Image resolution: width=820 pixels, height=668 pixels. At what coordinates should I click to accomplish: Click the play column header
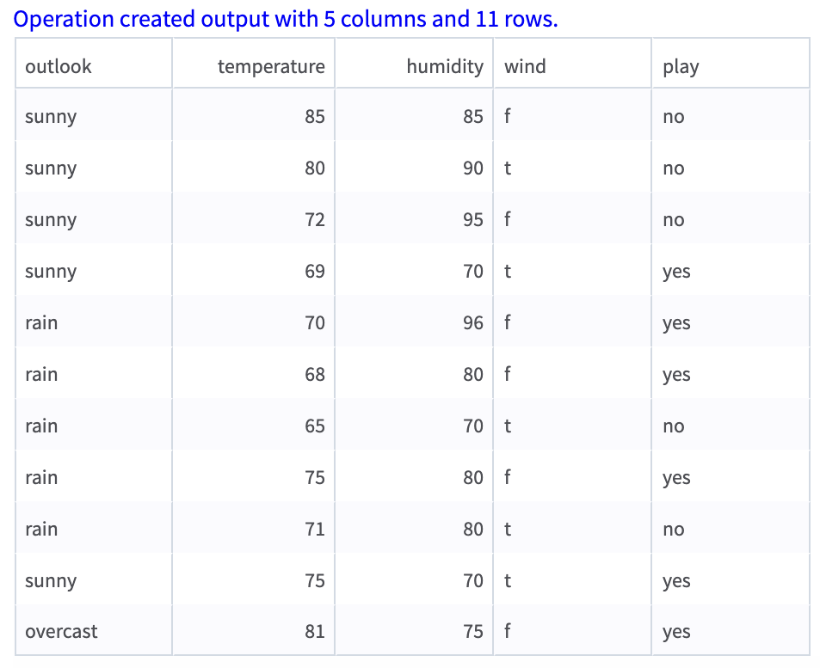point(680,65)
